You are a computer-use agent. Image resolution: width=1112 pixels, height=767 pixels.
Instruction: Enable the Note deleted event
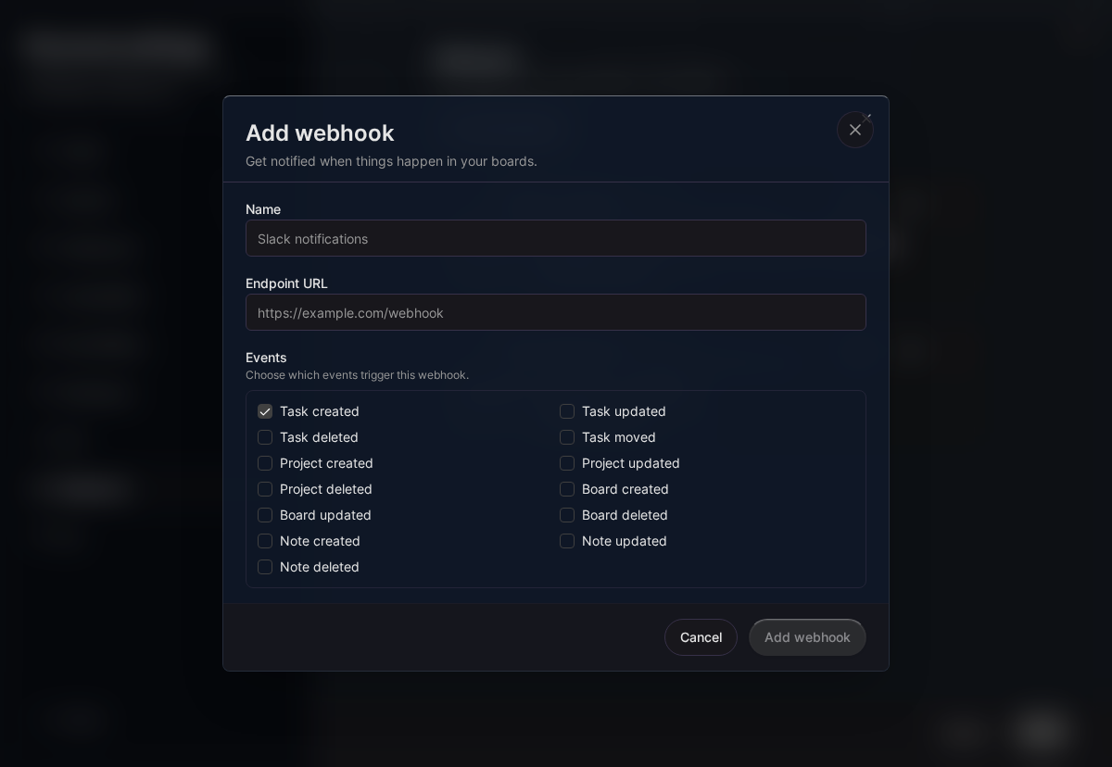265,567
